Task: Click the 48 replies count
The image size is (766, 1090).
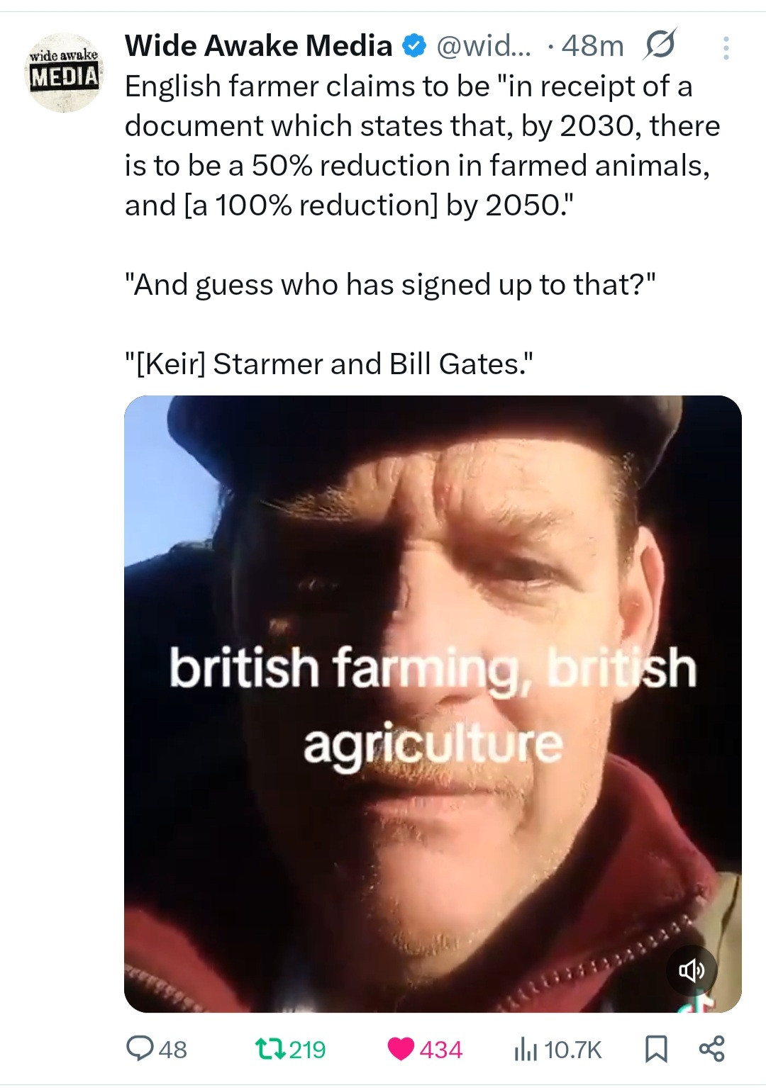Action: pos(173,1050)
